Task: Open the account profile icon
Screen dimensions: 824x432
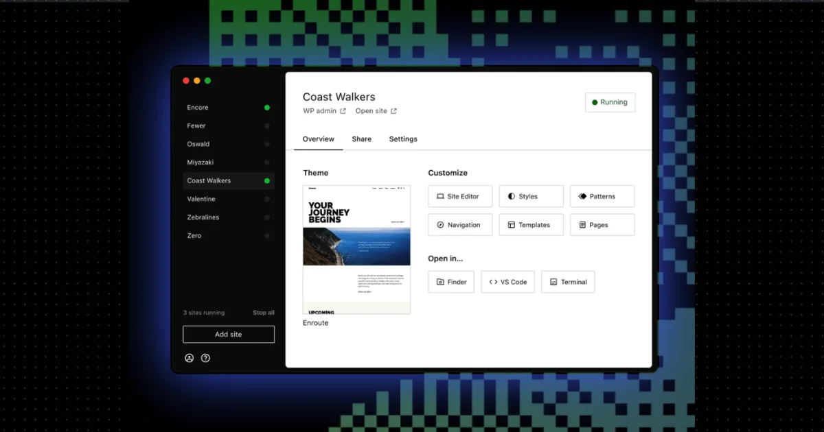Action: coord(190,358)
